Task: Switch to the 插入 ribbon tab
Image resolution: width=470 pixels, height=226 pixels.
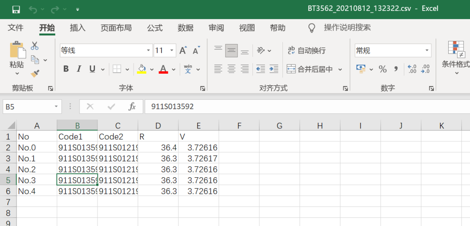Action: 77,28
